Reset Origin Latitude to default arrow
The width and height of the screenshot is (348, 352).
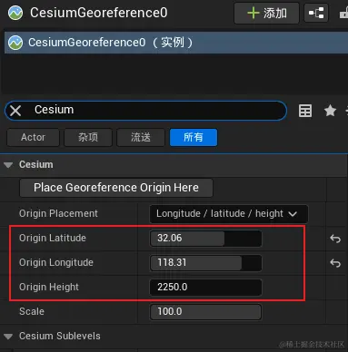[x=335, y=239]
